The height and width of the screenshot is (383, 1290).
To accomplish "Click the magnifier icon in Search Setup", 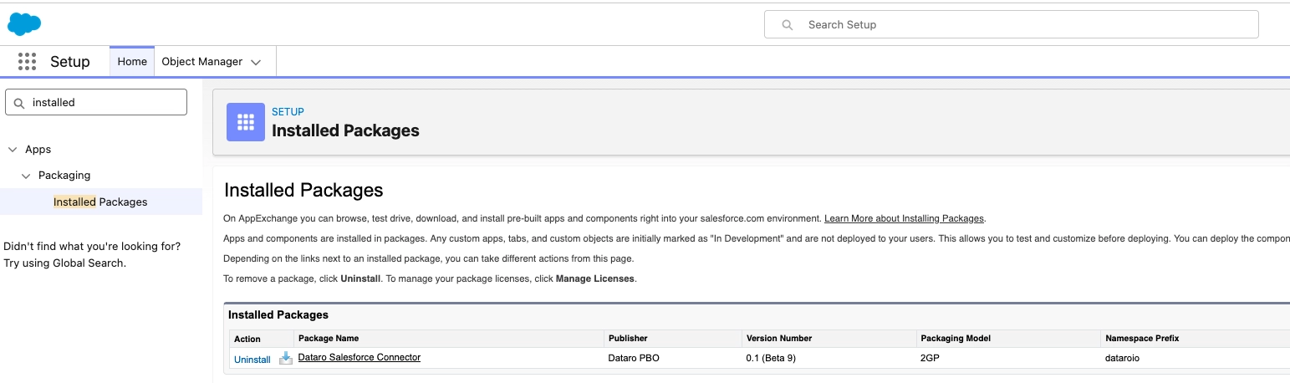I will pos(787,25).
